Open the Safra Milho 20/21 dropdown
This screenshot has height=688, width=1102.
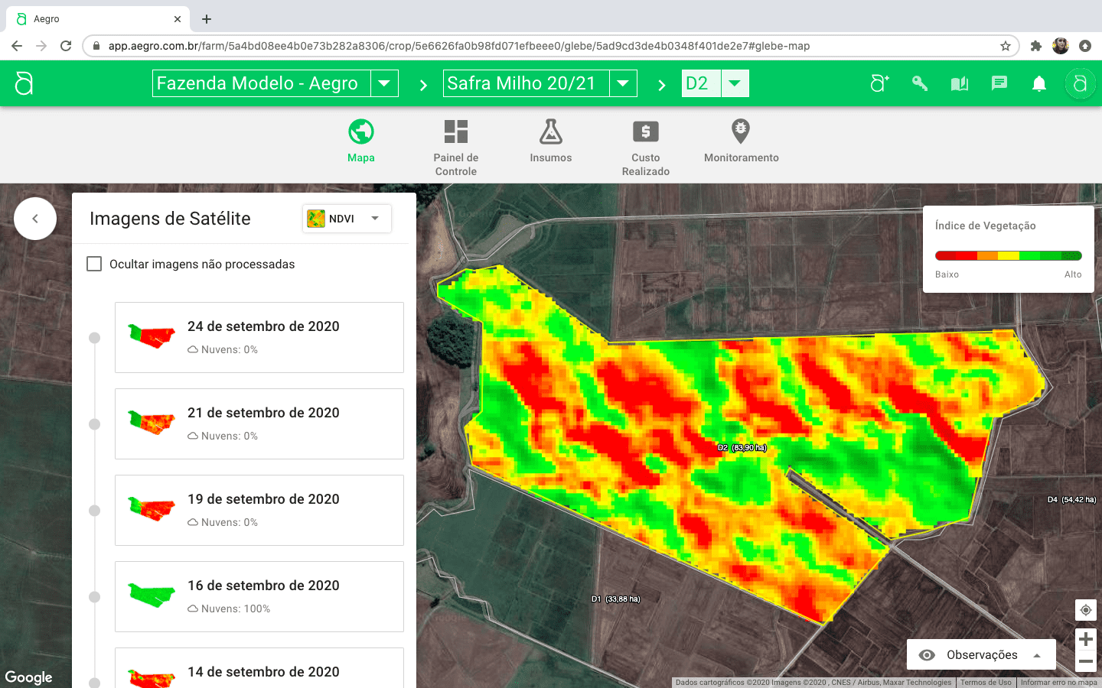623,83
